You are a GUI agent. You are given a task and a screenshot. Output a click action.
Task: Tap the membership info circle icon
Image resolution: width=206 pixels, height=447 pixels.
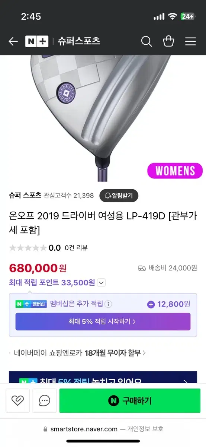108,304
